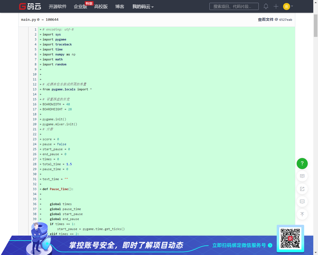Screen dimensions: 318x255
Task: Click the 'BOARDWIDTH = 48' line
Action: [56, 104]
